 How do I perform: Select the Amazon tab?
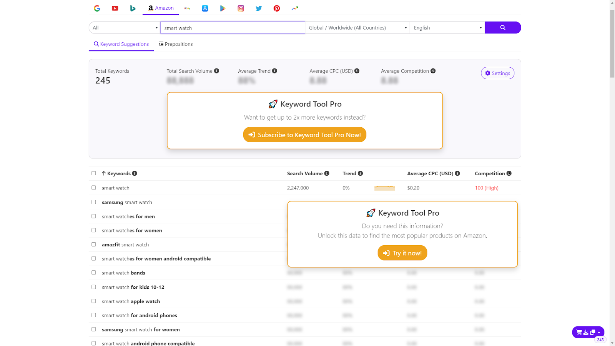point(161,8)
